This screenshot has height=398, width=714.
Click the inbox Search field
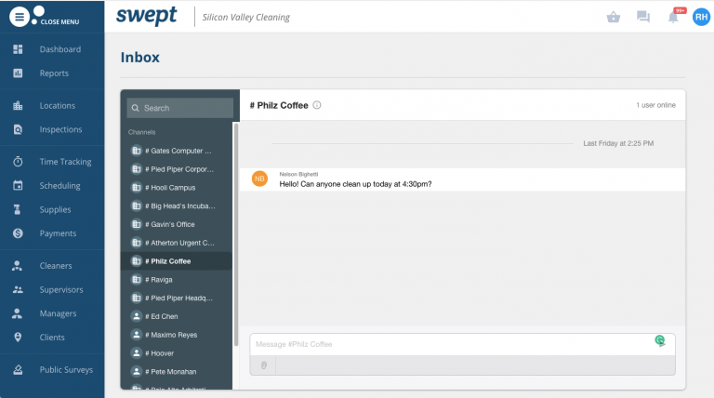(x=179, y=108)
